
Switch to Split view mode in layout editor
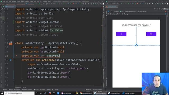pyautogui.click(x=161, y=9)
